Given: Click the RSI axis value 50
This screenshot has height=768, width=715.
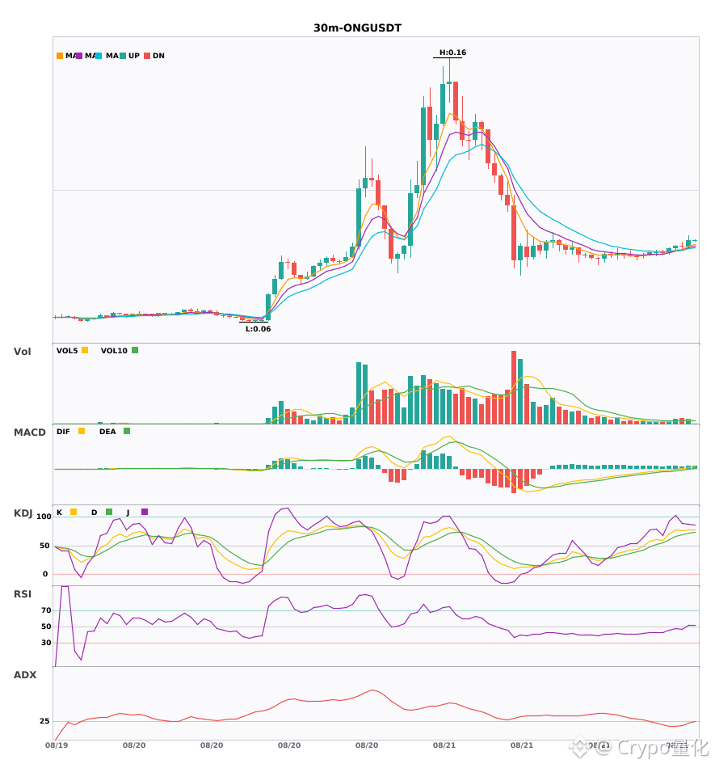Looking at the screenshot, I should click(46, 627).
